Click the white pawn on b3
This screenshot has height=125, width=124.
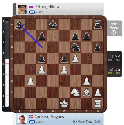pos(31,81)
